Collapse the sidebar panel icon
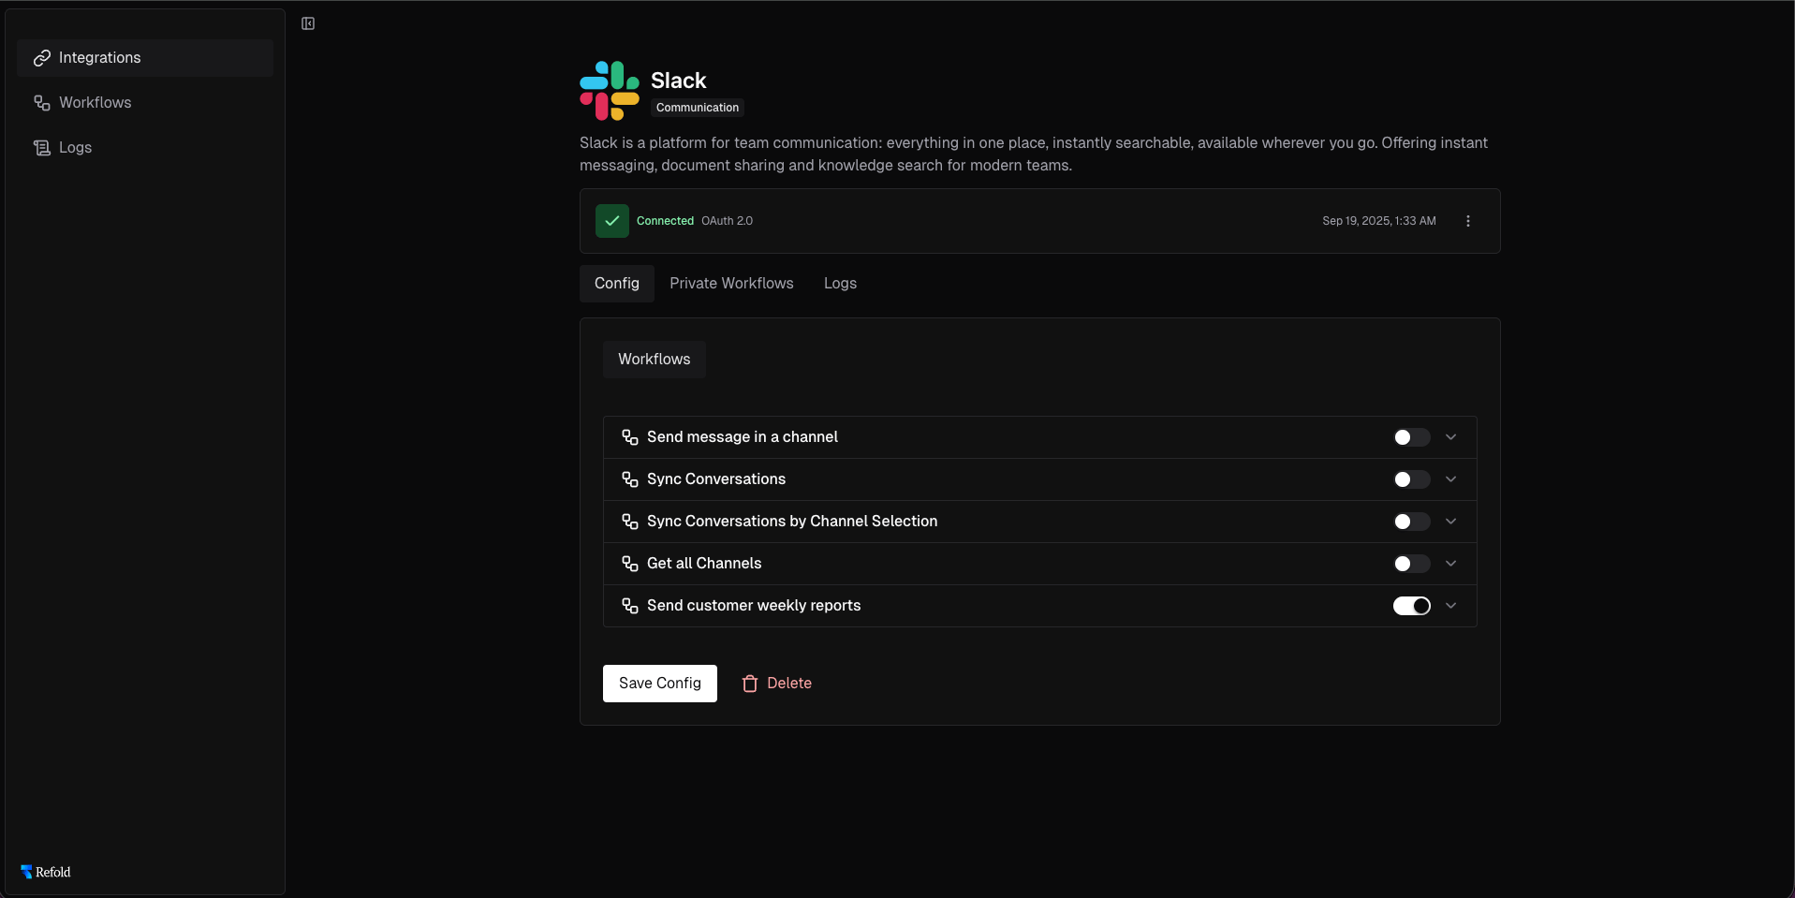This screenshot has width=1795, height=898. pos(308,23)
